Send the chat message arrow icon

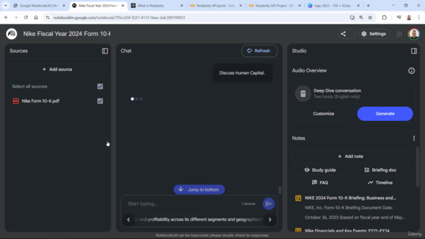pos(268,204)
